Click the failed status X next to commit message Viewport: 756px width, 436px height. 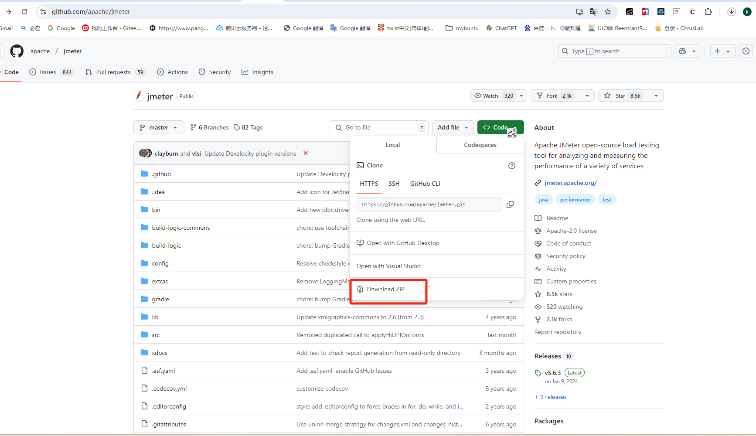click(306, 153)
